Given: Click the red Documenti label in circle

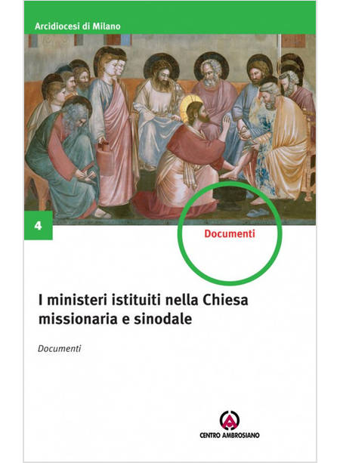Looking at the screenshot, I should [x=230, y=233].
